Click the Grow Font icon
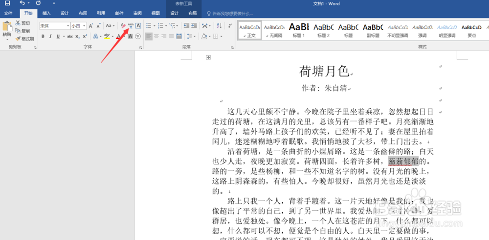Viewport: 489px width, 240px height. pos(91,26)
